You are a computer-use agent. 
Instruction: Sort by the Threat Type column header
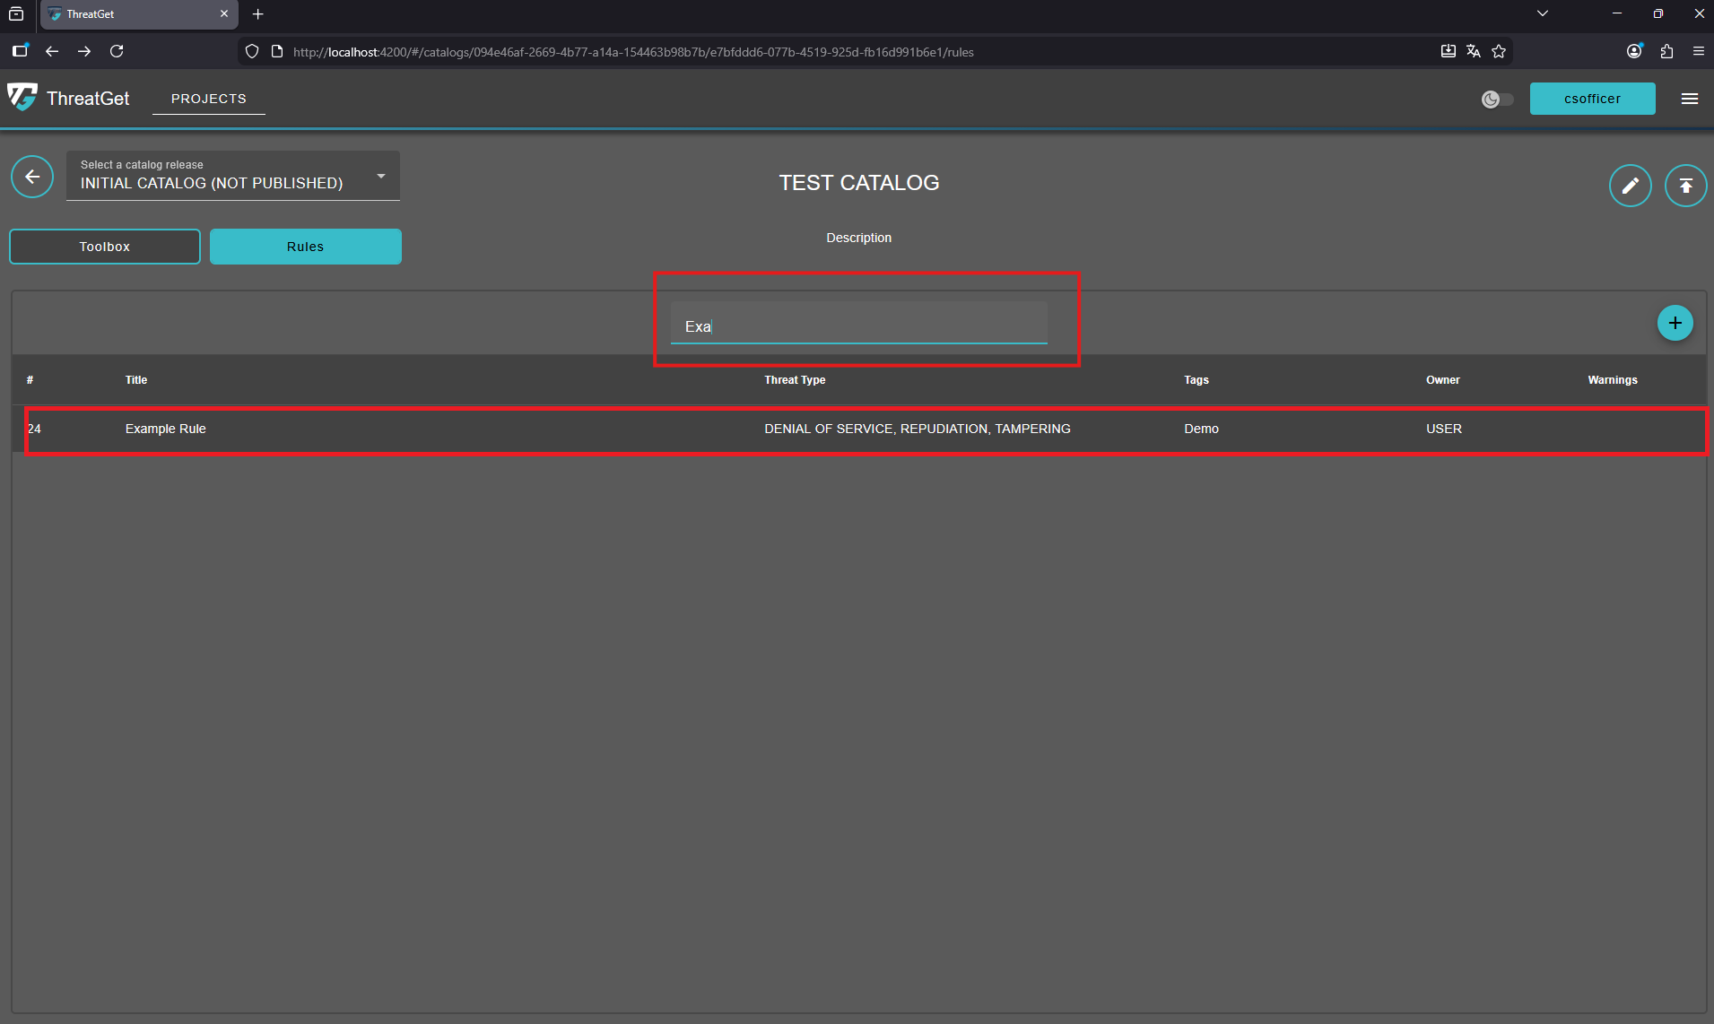coord(795,380)
